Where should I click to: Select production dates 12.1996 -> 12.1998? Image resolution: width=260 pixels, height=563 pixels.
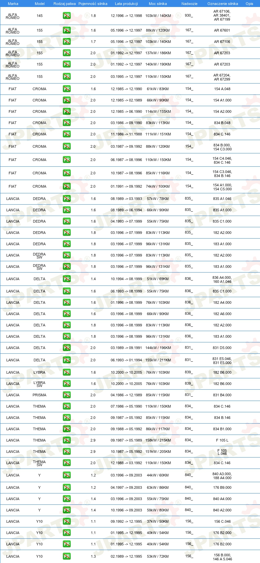coord(126,16)
